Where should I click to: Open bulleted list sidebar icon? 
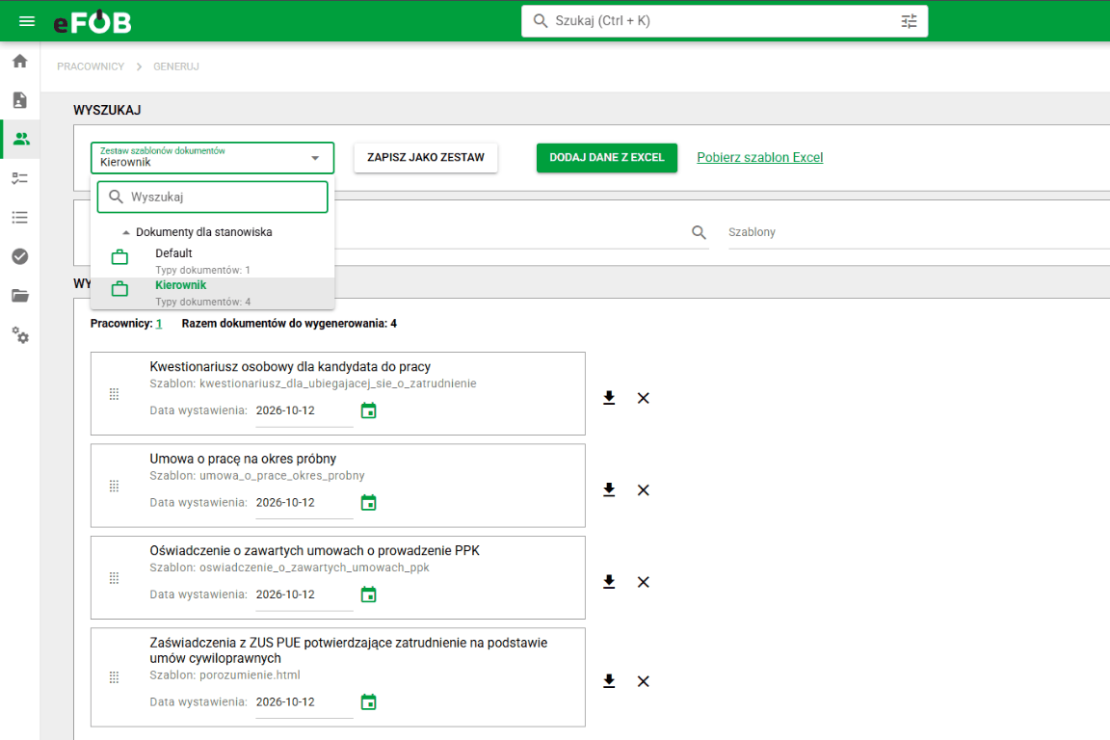pyautogui.click(x=20, y=218)
